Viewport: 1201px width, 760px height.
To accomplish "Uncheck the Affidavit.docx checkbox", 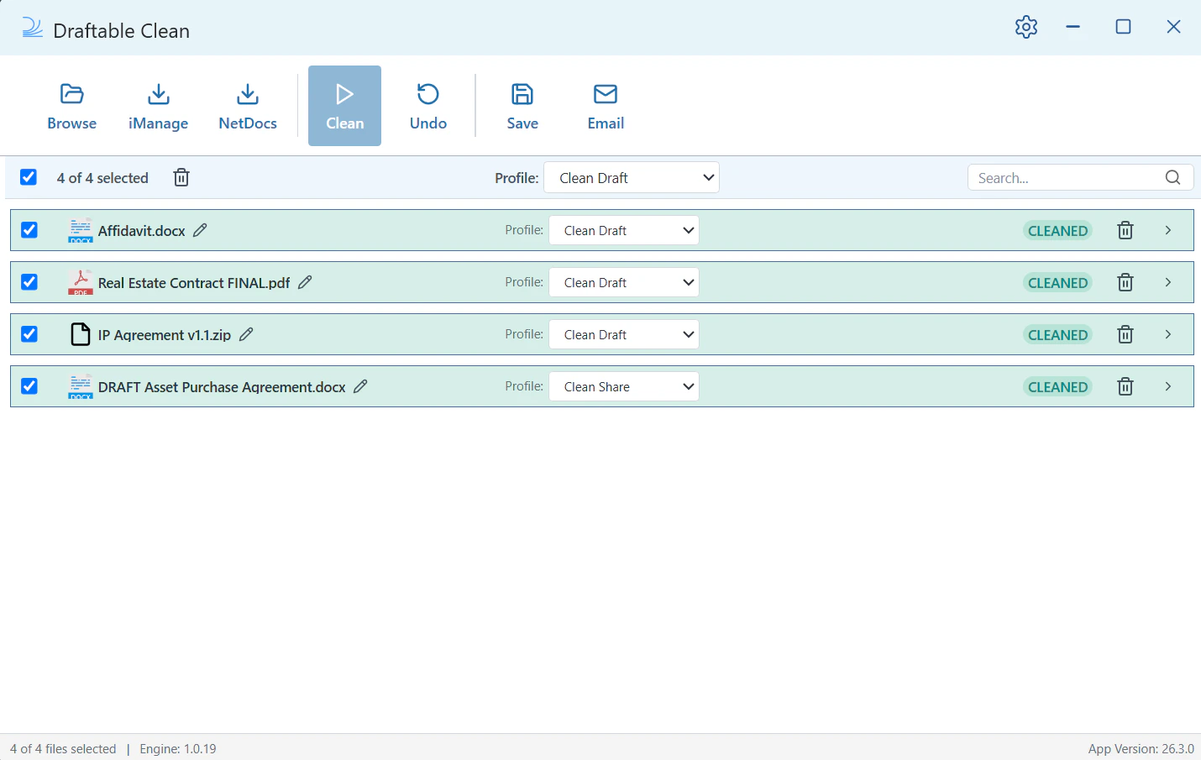I will (x=29, y=230).
